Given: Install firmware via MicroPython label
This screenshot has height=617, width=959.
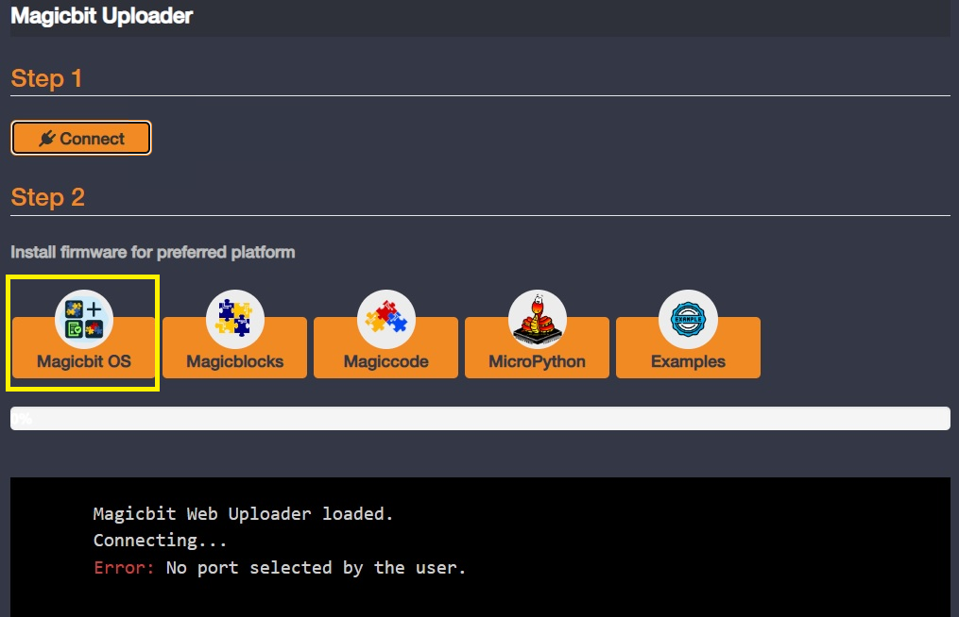Looking at the screenshot, I should tap(537, 361).
